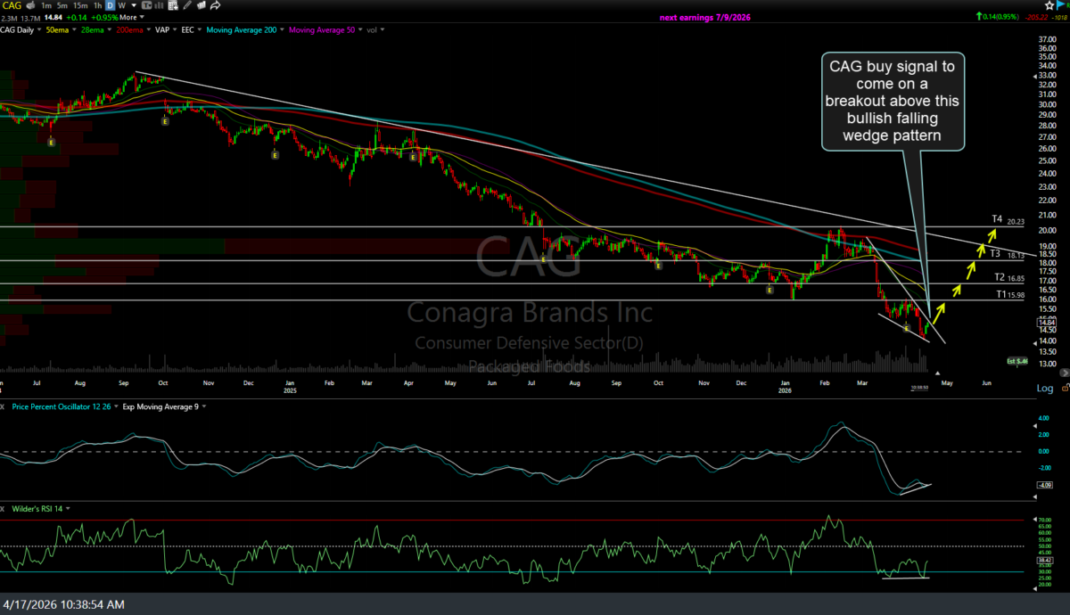Click the 38.42 RSI value label
The width and height of the screenshot is (1070, 615).
pos(1045,561)
